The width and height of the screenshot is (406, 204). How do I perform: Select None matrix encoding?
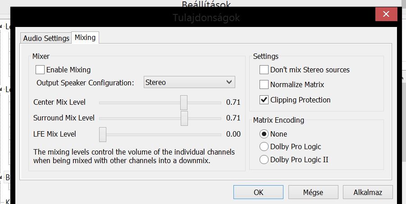click(264, 134)
